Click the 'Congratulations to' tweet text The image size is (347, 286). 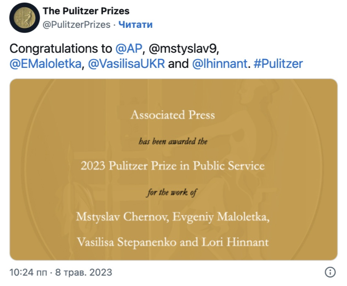pyautogui.click(x=60, y=49)
